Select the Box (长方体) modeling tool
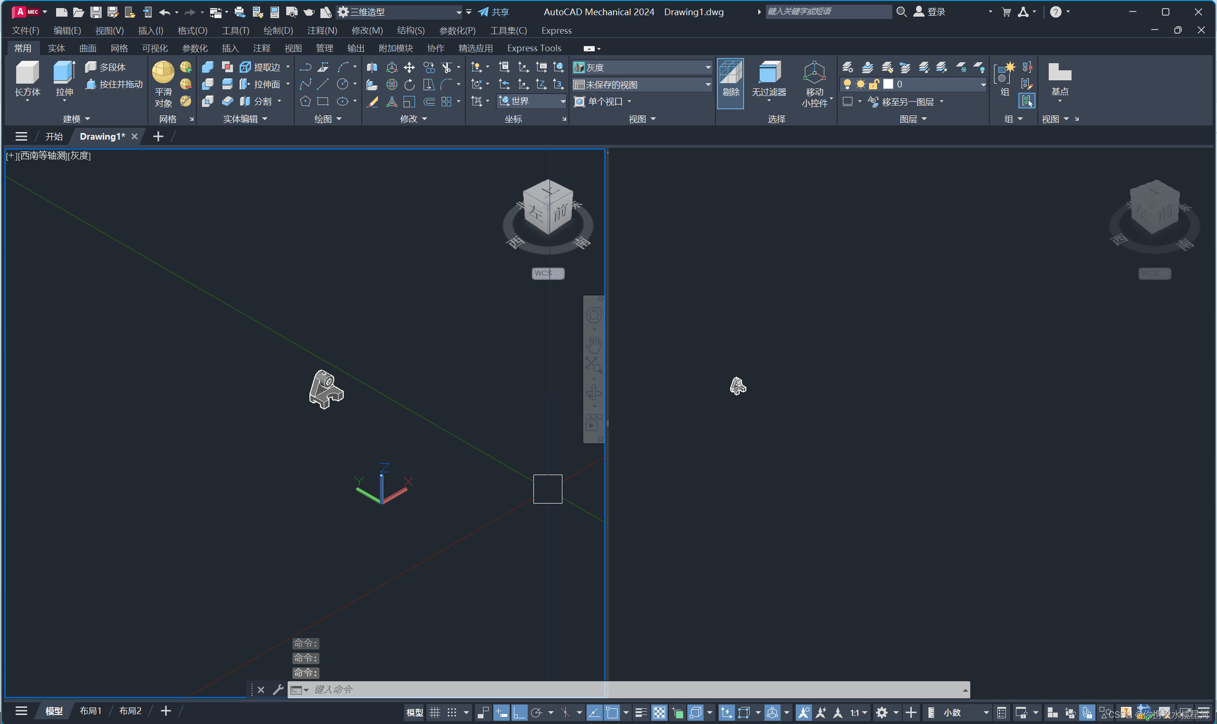This screenshot has width=1217, height=724. coord(28,73)
